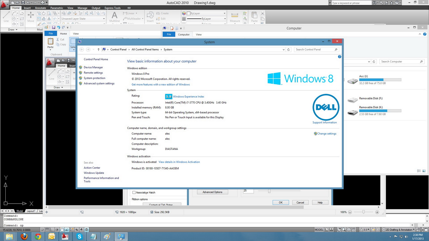Click the Cut scissors icon in AutoCAD ribbon
The width and height of the screenshot is (429, 241).
coord(262,13)
